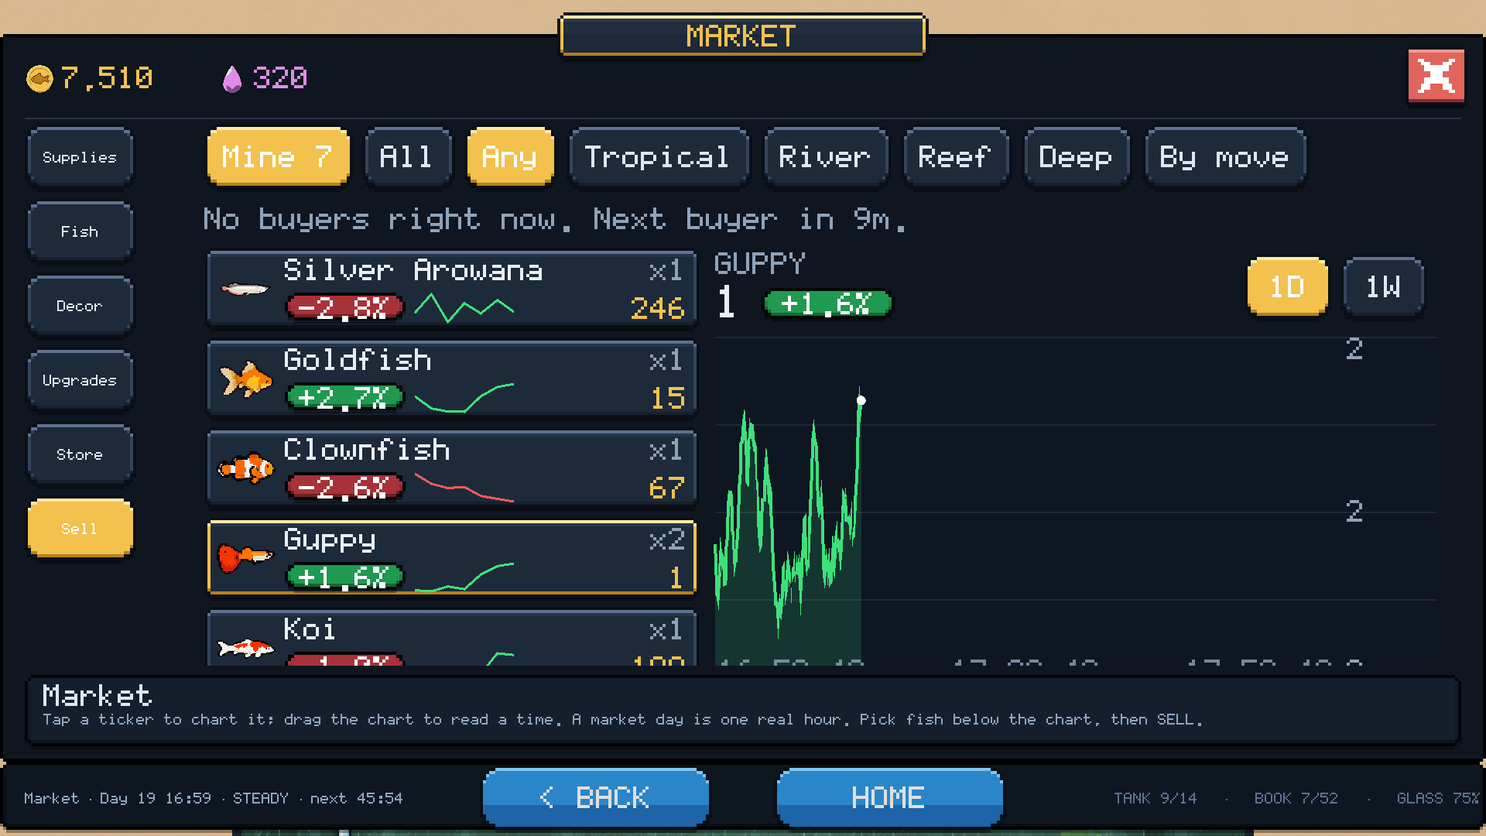Select the Koi fish icon
This screenshot has width=1486, height=836.
pyautogui.click(x=246, y=647)
